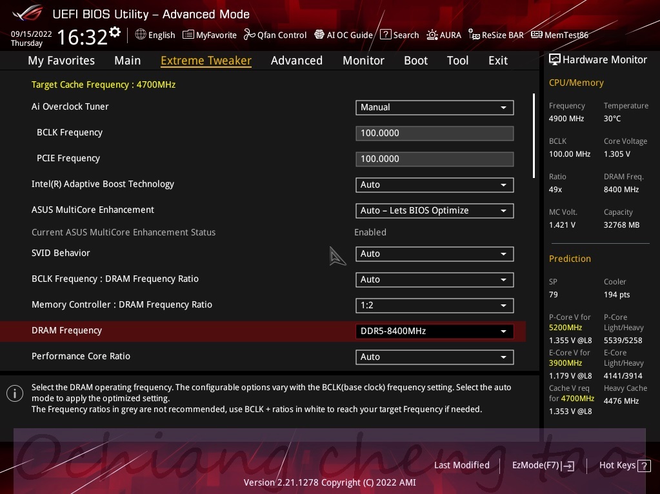Click the AURA lighting icon
Image resolution: width=660 pixels, height=494 pixels.
point(432,35)
